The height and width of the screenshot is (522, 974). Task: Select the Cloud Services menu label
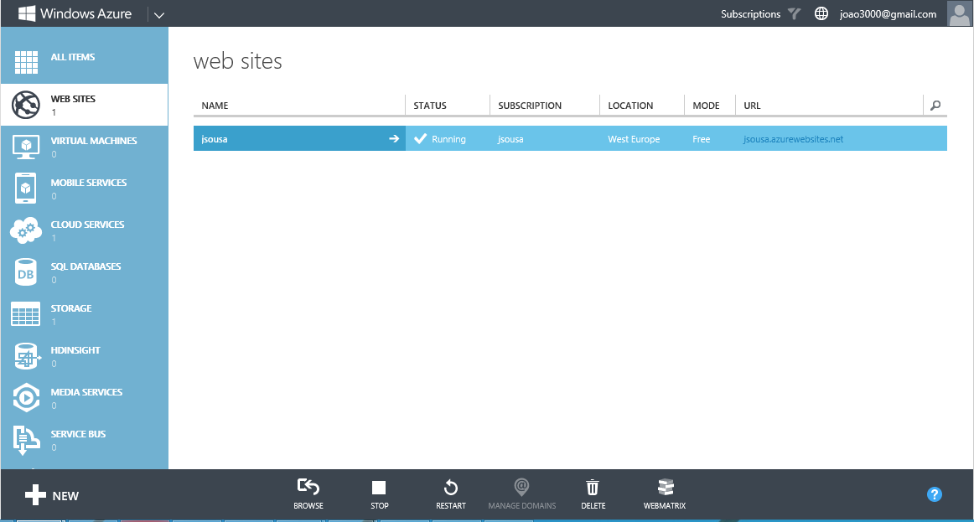[87, 225]
